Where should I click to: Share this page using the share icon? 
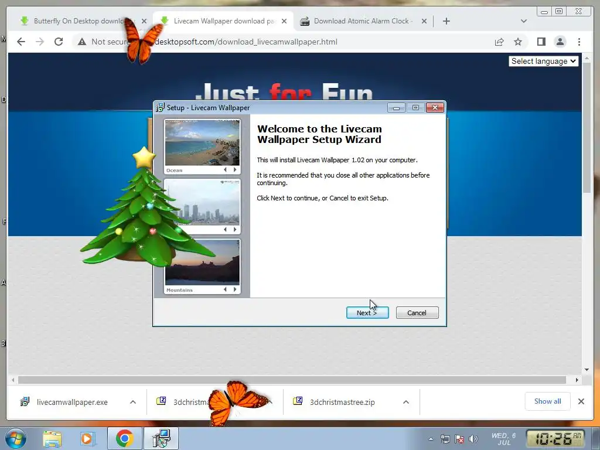tap(499, 42)
